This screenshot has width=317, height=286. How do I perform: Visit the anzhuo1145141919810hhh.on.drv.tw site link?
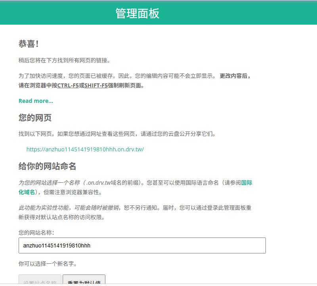[x=85, y=149]
